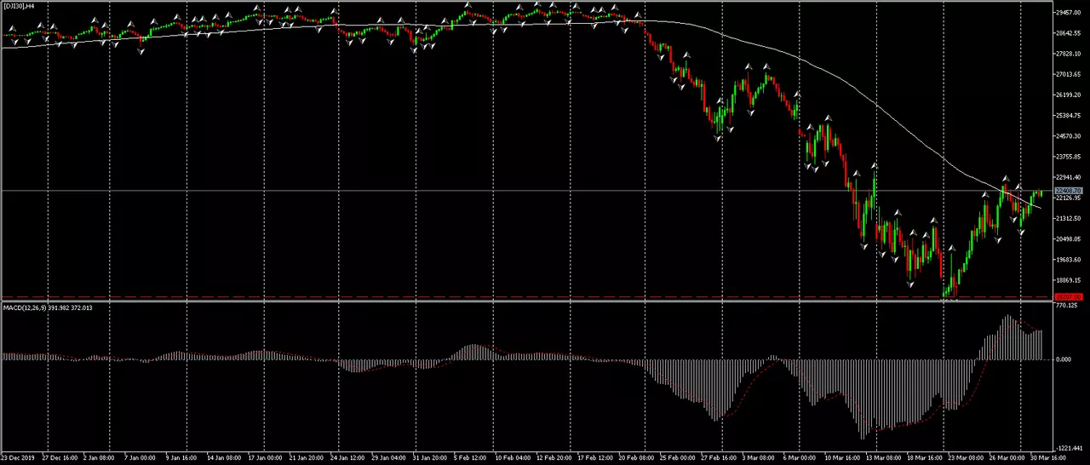
Task: Click the 27 Dec 16:00 time label
Action: point(59,458)
